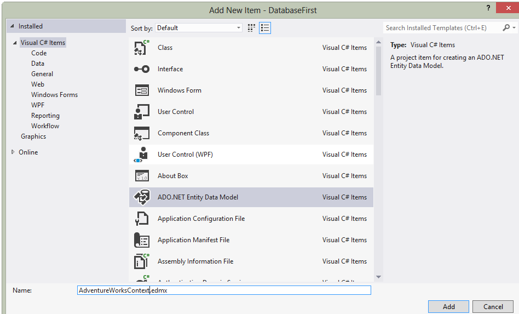Click 'ADO.NET Entity Data Model' text
This screenshot has width=519, height=314.
point(198,197)
